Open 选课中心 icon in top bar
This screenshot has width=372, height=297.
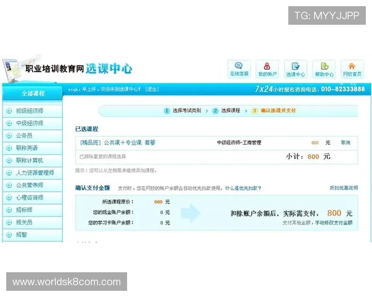tap(295, 69)
